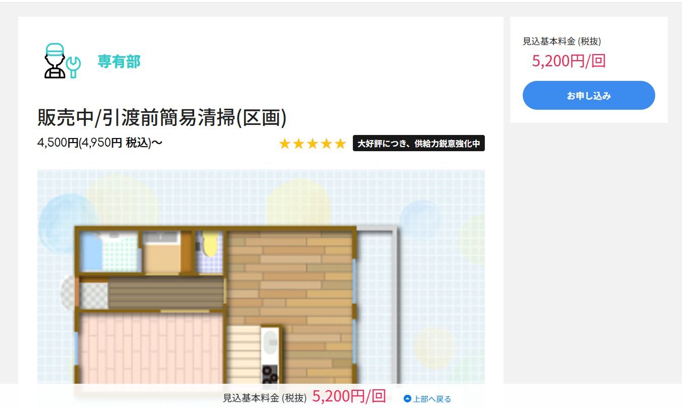The image size is (682, 408).
Task: Click the 大好評につき、供給力鋭意強化中 black badge
Action: [x=419, y=144]
